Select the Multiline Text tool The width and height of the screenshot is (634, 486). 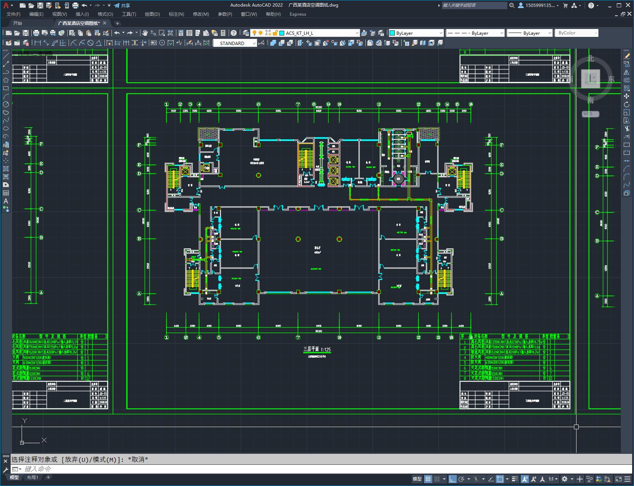[x=6, y=201]
